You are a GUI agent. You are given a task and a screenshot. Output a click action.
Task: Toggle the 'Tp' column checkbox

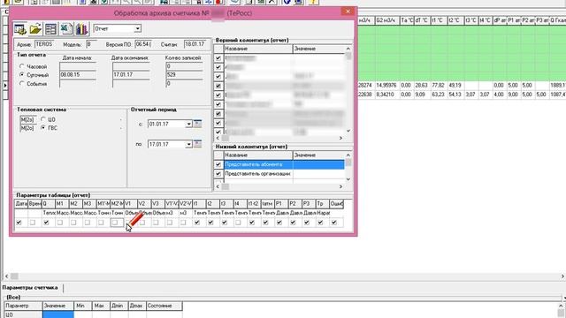pos(320,223)
